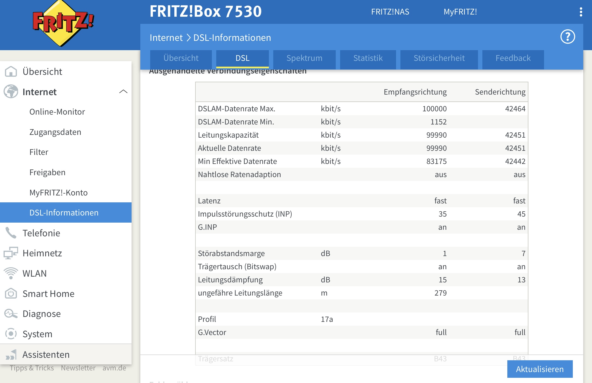Open the three-dot options menu

(x=581, y=12)
